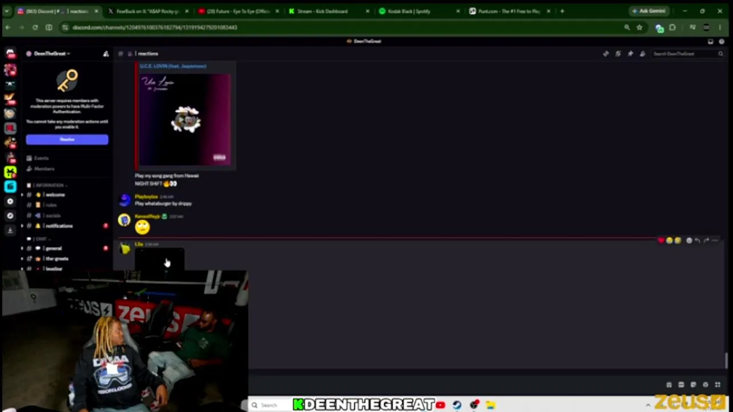Screen dimensions: 733x412
Task: Switch to Kodak Black Spotify tab
Action: tap(419, 11)
